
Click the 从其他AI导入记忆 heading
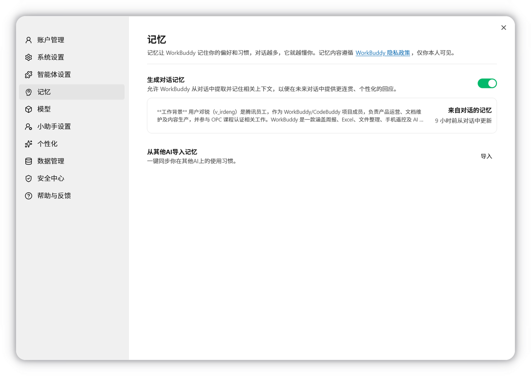coord(172,152)
